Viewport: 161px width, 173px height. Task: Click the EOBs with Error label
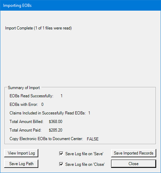pyautogui.click(x=24, y=104)
